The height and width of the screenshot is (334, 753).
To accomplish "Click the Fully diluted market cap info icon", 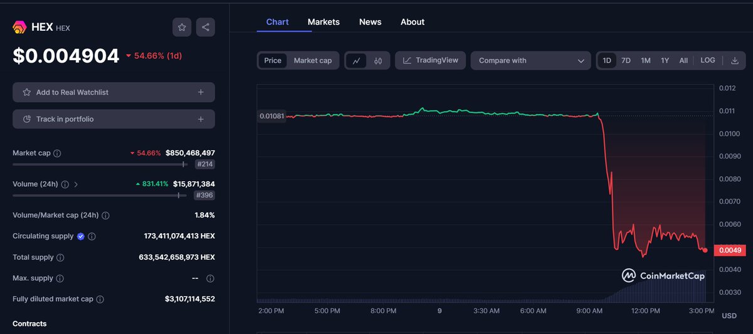I will tap(100, 300).
